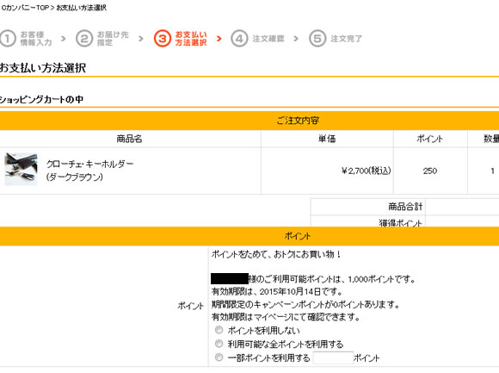Click Cカンパニー TOP breadcrumb link
This screenshot has height=373, width=499.
pyautogui.click(x=25, y=8)
